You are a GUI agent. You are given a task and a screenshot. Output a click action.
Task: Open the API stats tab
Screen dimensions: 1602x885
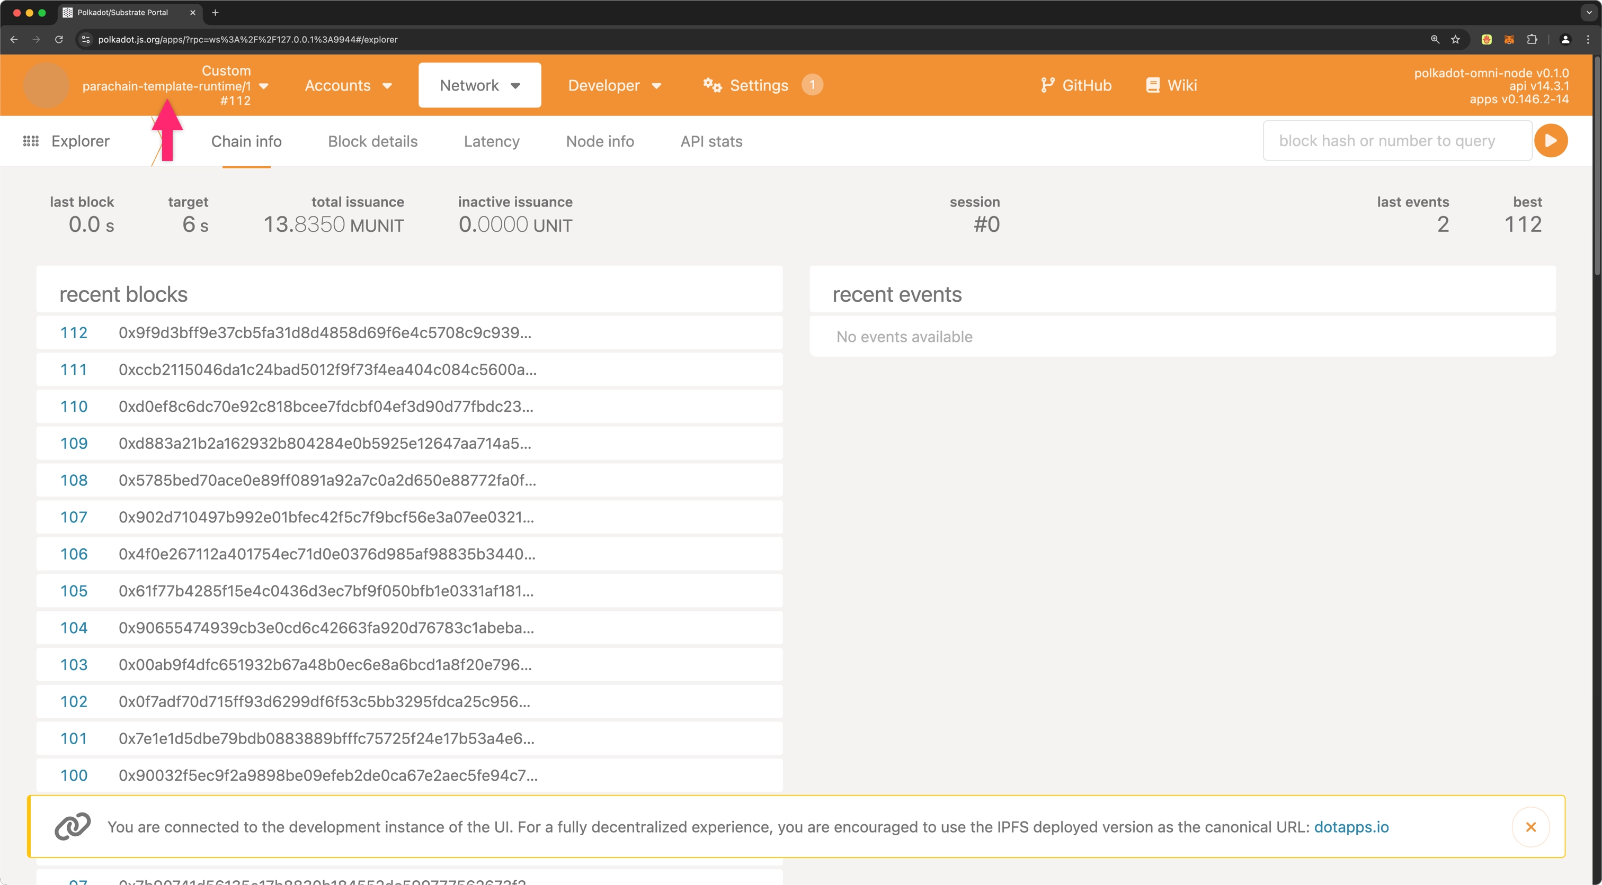click(x=711, y=142)
